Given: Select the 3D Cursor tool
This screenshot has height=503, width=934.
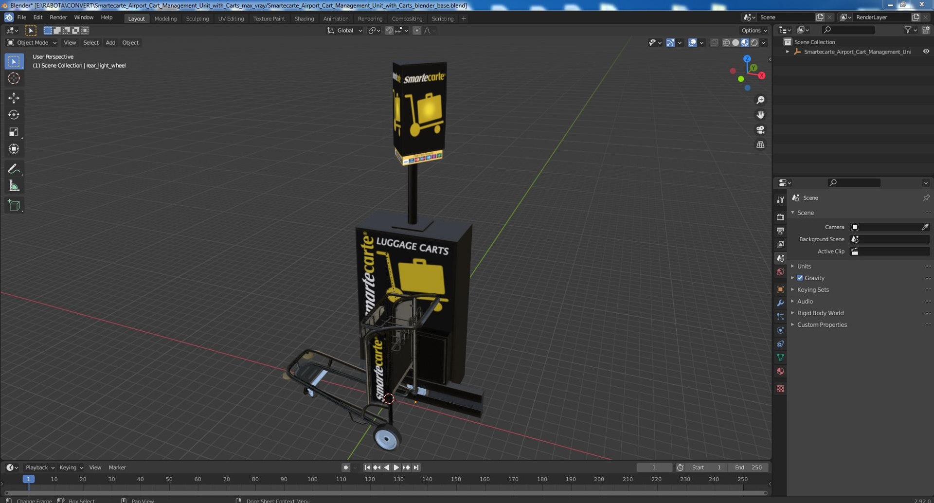Looking at the screenshot, I should [x=14, y=78].
